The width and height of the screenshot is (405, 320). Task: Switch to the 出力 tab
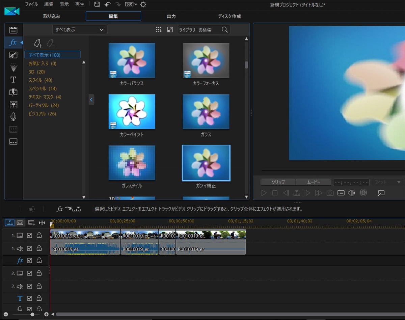point(171,16)
